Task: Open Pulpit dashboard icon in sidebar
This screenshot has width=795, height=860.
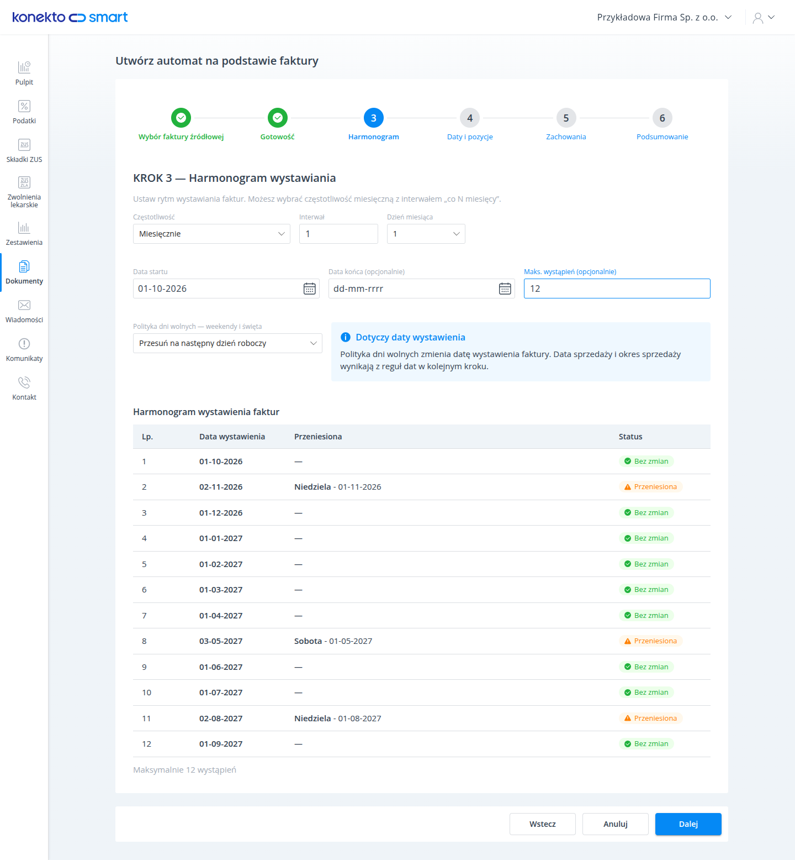Action: click(24, 67)
